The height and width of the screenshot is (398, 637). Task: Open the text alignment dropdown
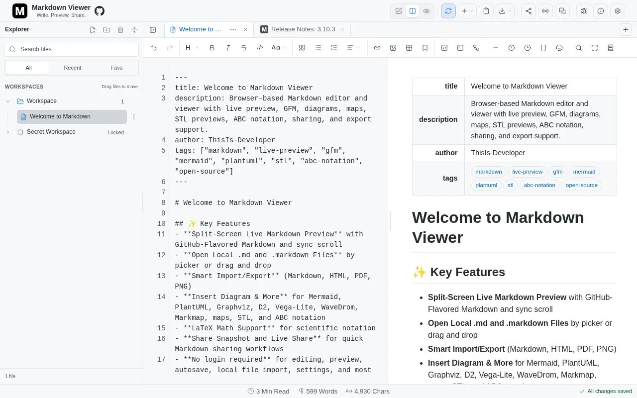pos(353,48)
